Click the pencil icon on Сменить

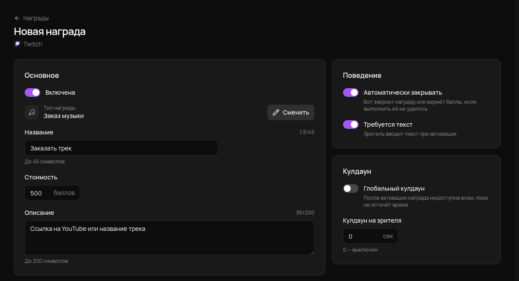tap(276, 112)
